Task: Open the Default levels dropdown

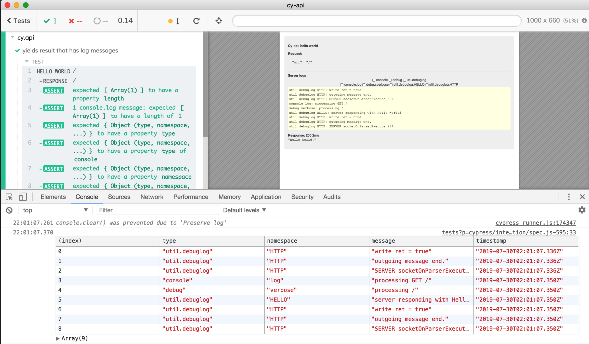Action: click(x=244, y=210)
